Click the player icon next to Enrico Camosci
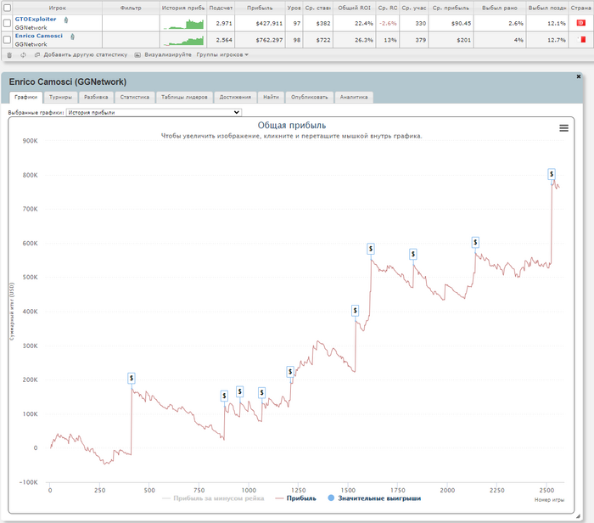The width and height of the screenshot is (594, 523). (x=72, y=37)
